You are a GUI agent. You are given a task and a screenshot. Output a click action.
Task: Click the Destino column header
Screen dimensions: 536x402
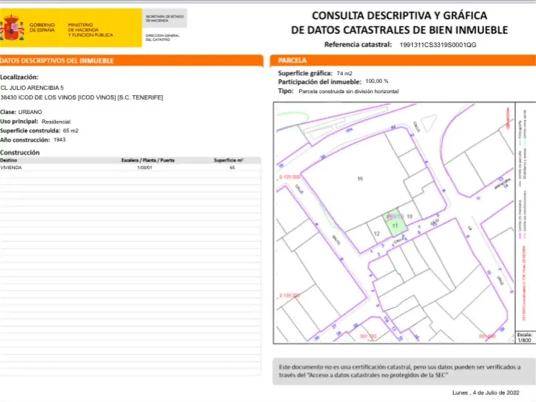(x=9, y=160)
